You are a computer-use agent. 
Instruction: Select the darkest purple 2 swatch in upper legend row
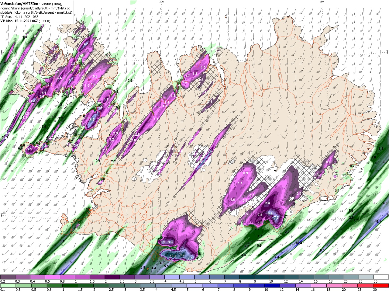click(x=112, y=277)
